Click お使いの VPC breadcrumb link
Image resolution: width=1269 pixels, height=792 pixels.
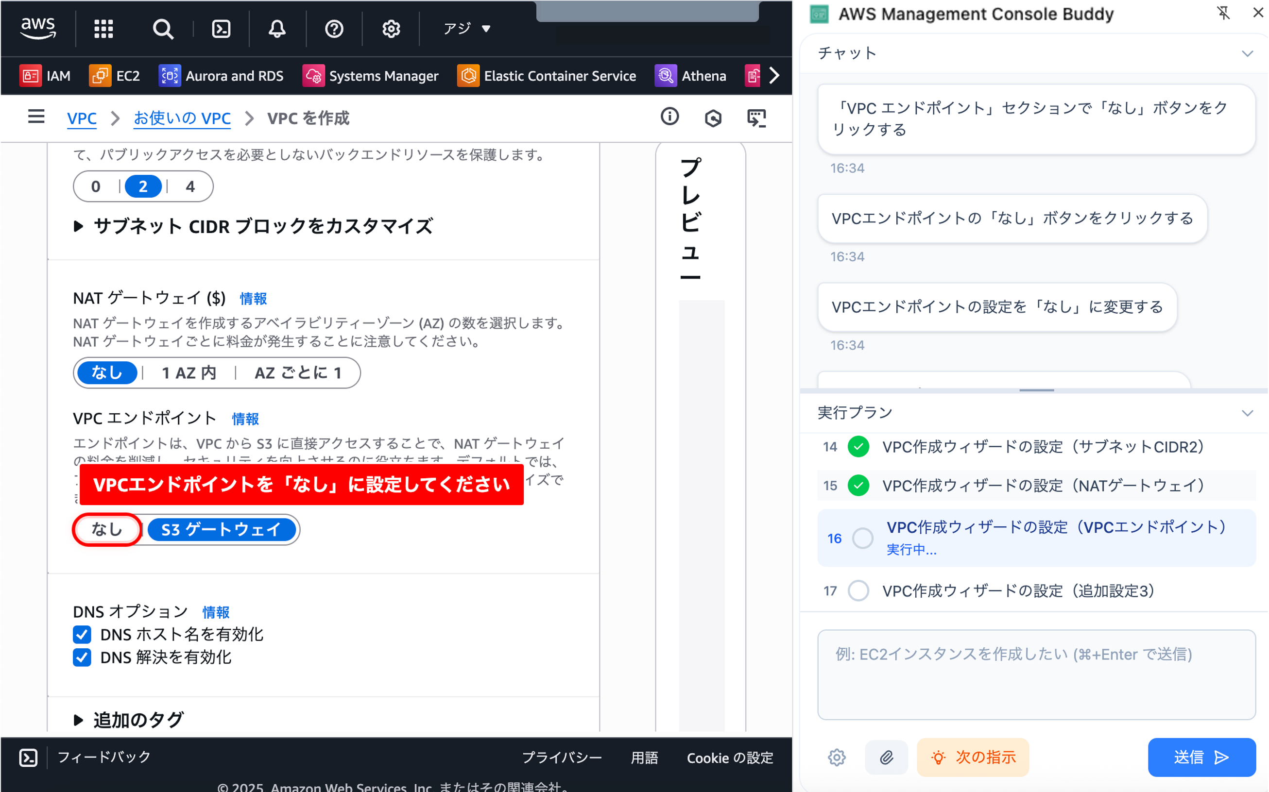click(182, 118)
